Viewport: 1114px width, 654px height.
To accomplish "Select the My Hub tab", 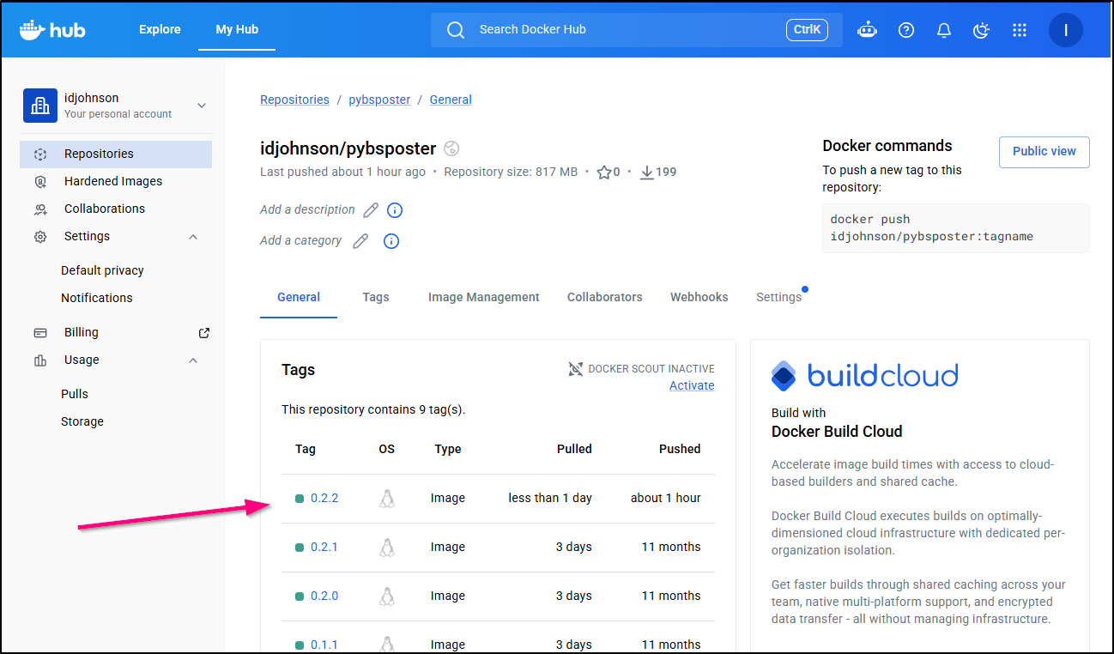I will pos(237,29).
